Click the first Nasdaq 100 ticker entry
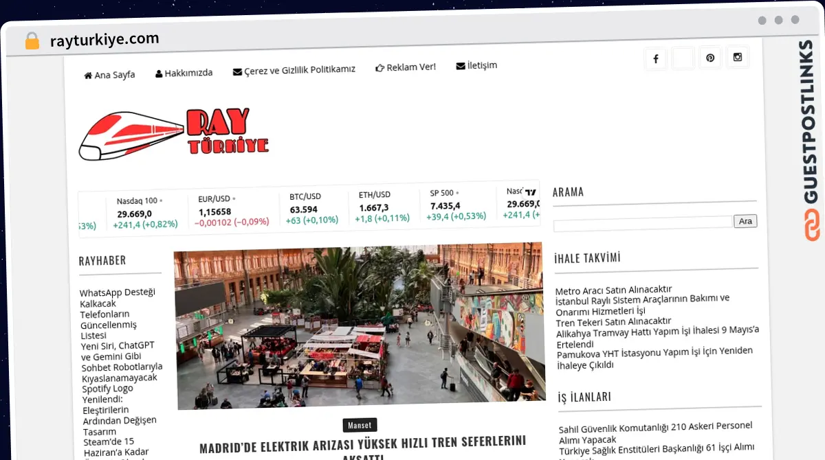The width and height of the screenshot is (825, 460). 146,212
